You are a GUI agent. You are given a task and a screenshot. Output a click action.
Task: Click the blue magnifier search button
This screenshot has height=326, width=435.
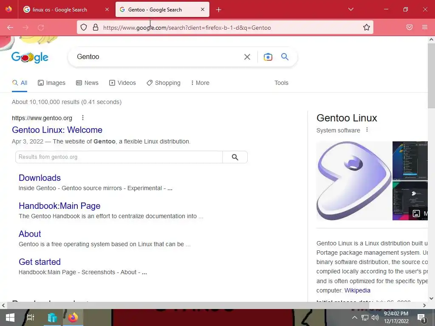click(285, 57)
